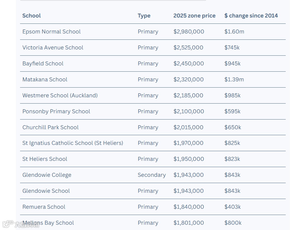Select Remuera School in the table

coord(44,207)
